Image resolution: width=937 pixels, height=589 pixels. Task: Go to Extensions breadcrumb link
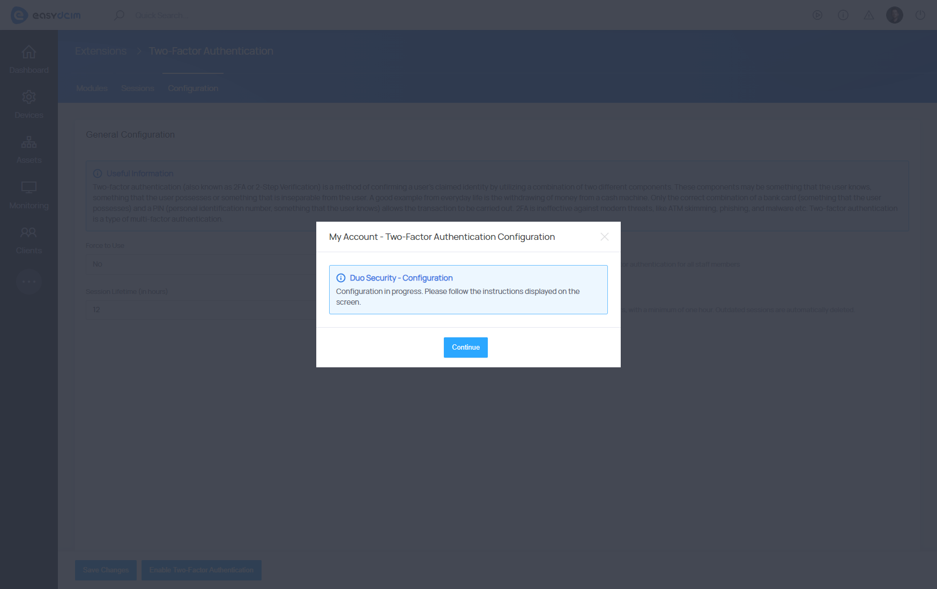pyautogui.click(x=101, y=51)
